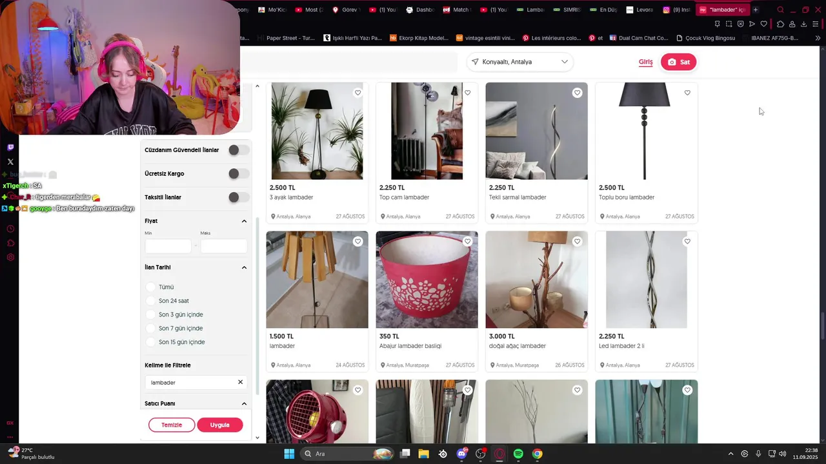Open Opera sidebar history clock icon
Viewport: 826px width, 464px height.
pos(10,229)
